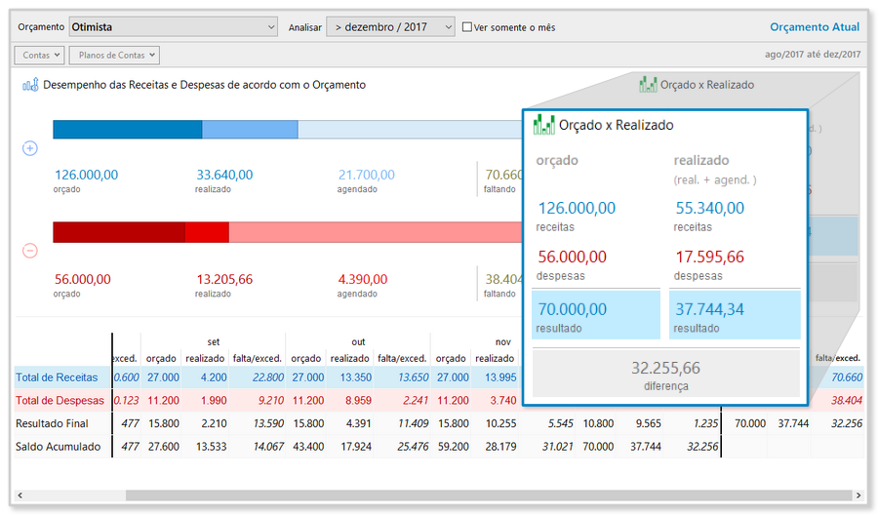This screenshot has width=878, height=515.
Task: Click the 17.595,66 despesas realizado in popup
Action: pos(709,257)
